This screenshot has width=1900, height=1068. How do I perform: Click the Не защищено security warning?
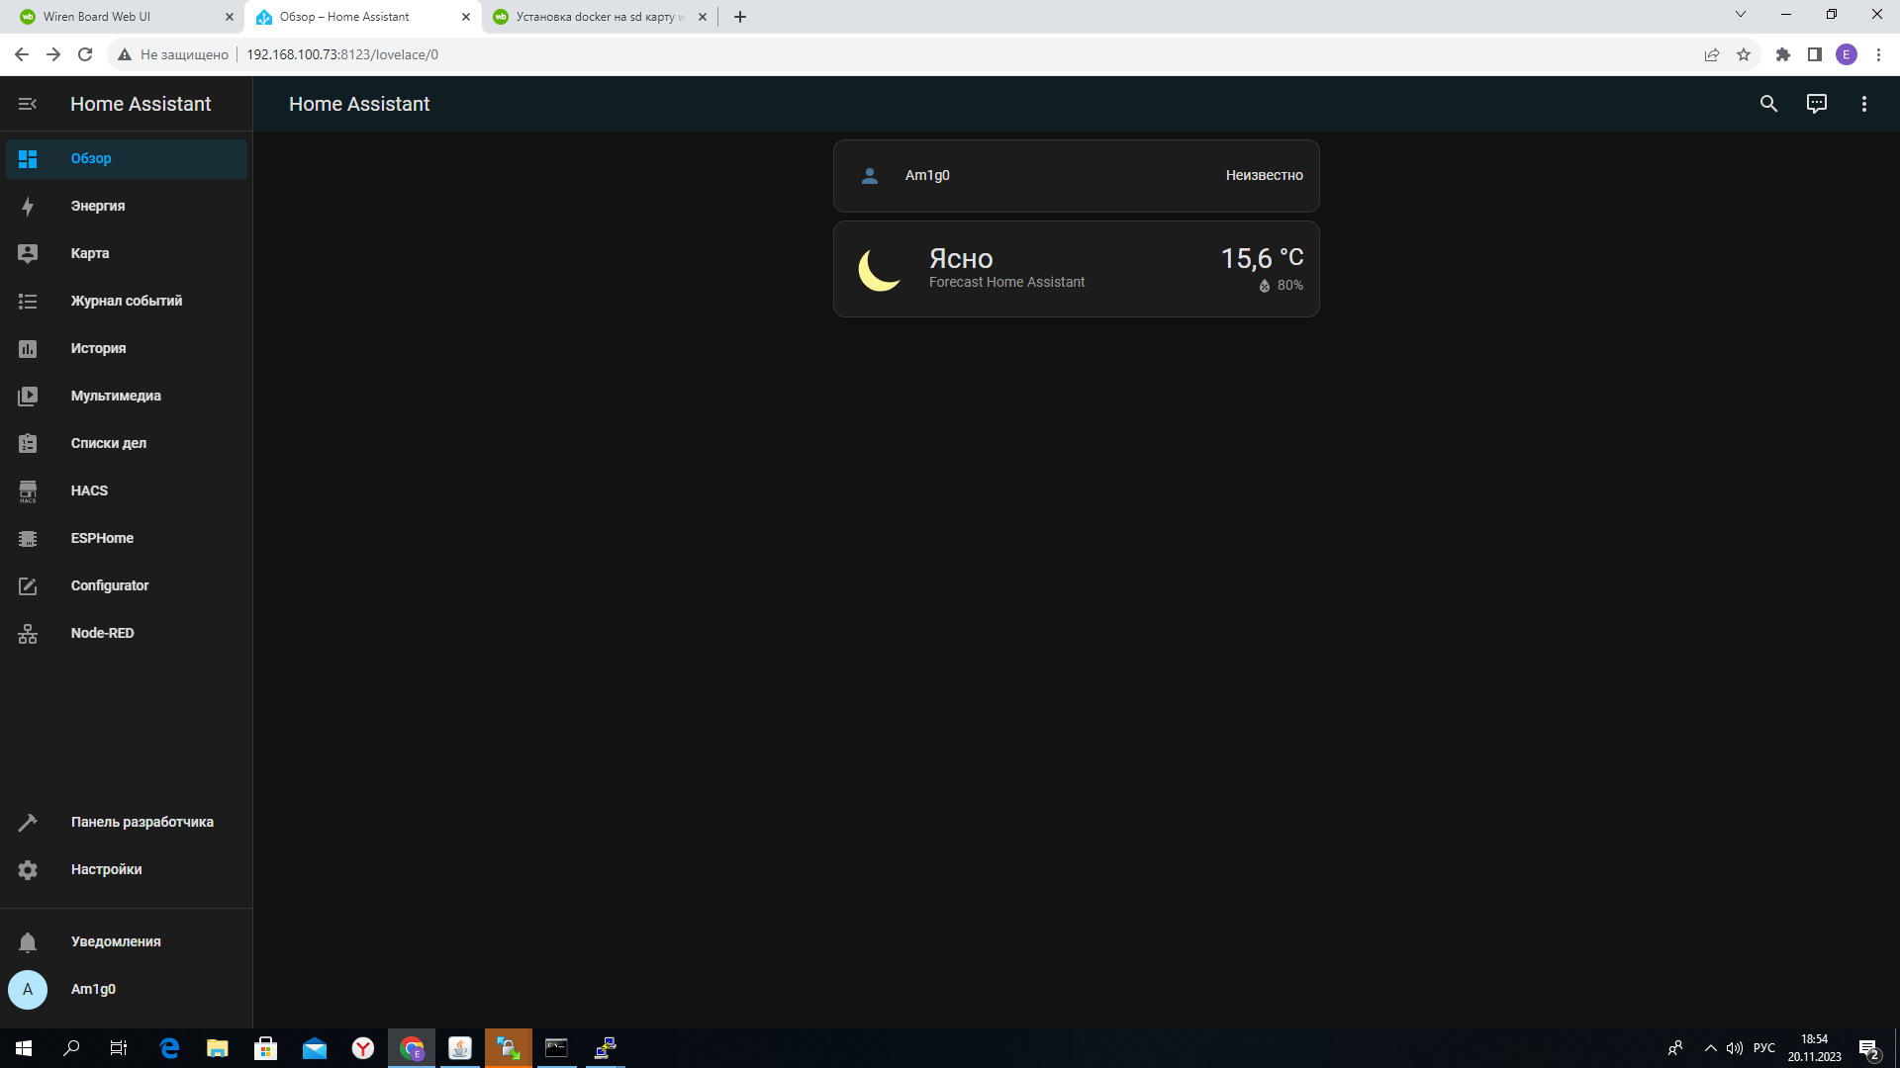tap(173, 54)
